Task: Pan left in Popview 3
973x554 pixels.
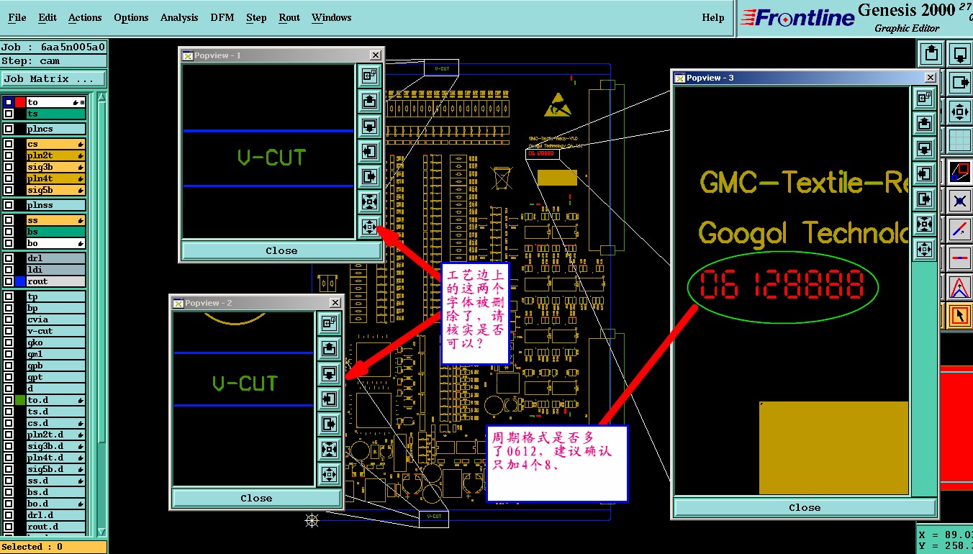Action: pos(924,173)
